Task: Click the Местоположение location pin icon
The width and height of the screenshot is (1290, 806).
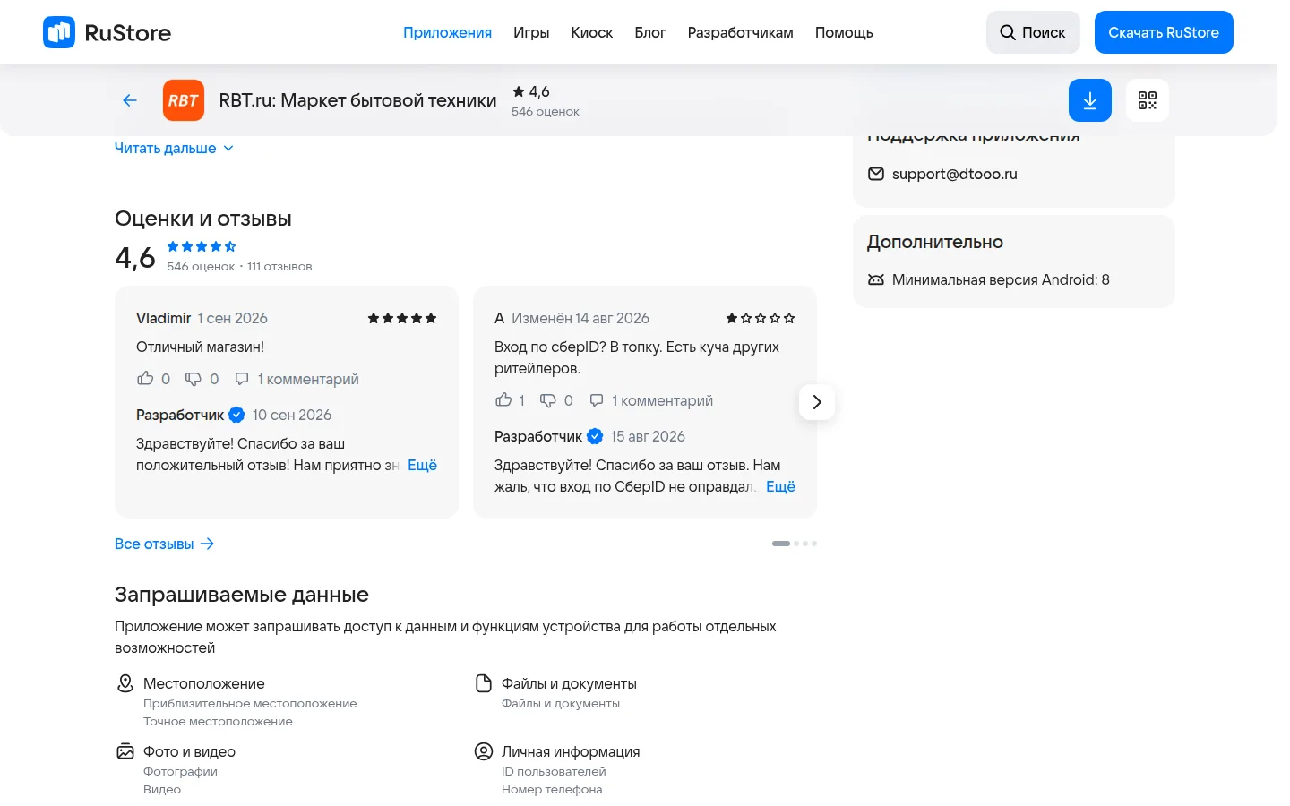Action: point(125,683)
